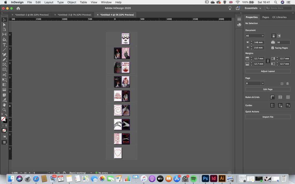
Task: Click the Import File button
Action: [268, 117]
